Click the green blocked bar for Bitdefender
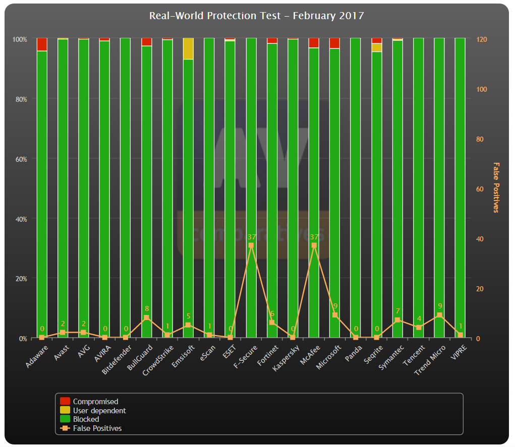Viewport: 515px width, 447px height. tap(126, 188)
